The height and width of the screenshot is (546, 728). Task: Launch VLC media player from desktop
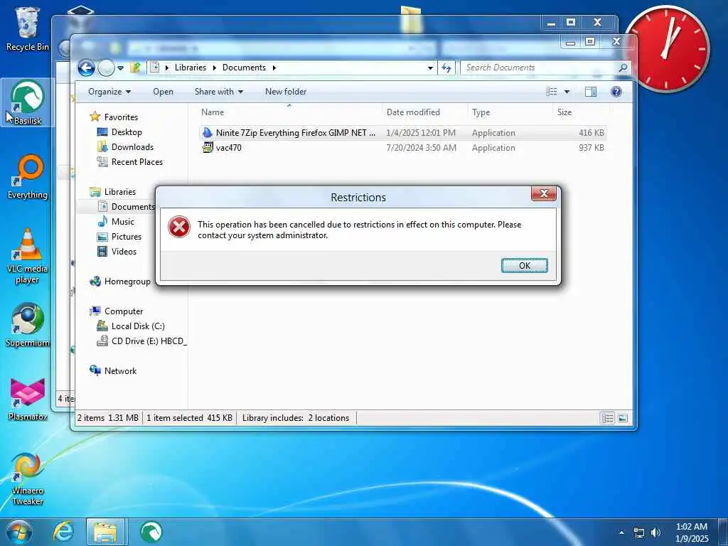[x=28, y=256]
